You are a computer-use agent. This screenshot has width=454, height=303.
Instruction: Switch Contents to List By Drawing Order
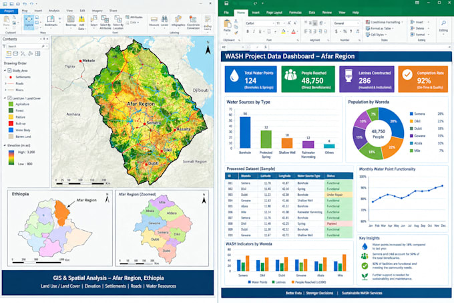[x=9, y=54]
